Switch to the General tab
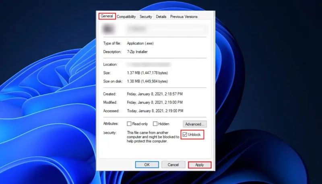Screen dimensions: 322x184 [x=107, y=16]
